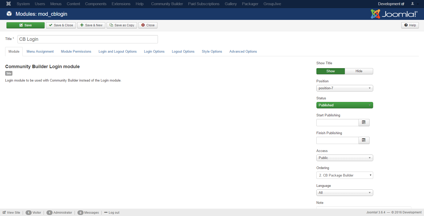Open the Paid Subscriptions menu
Image resolution: width=424 pixels, height=216 pixels.
204,4
